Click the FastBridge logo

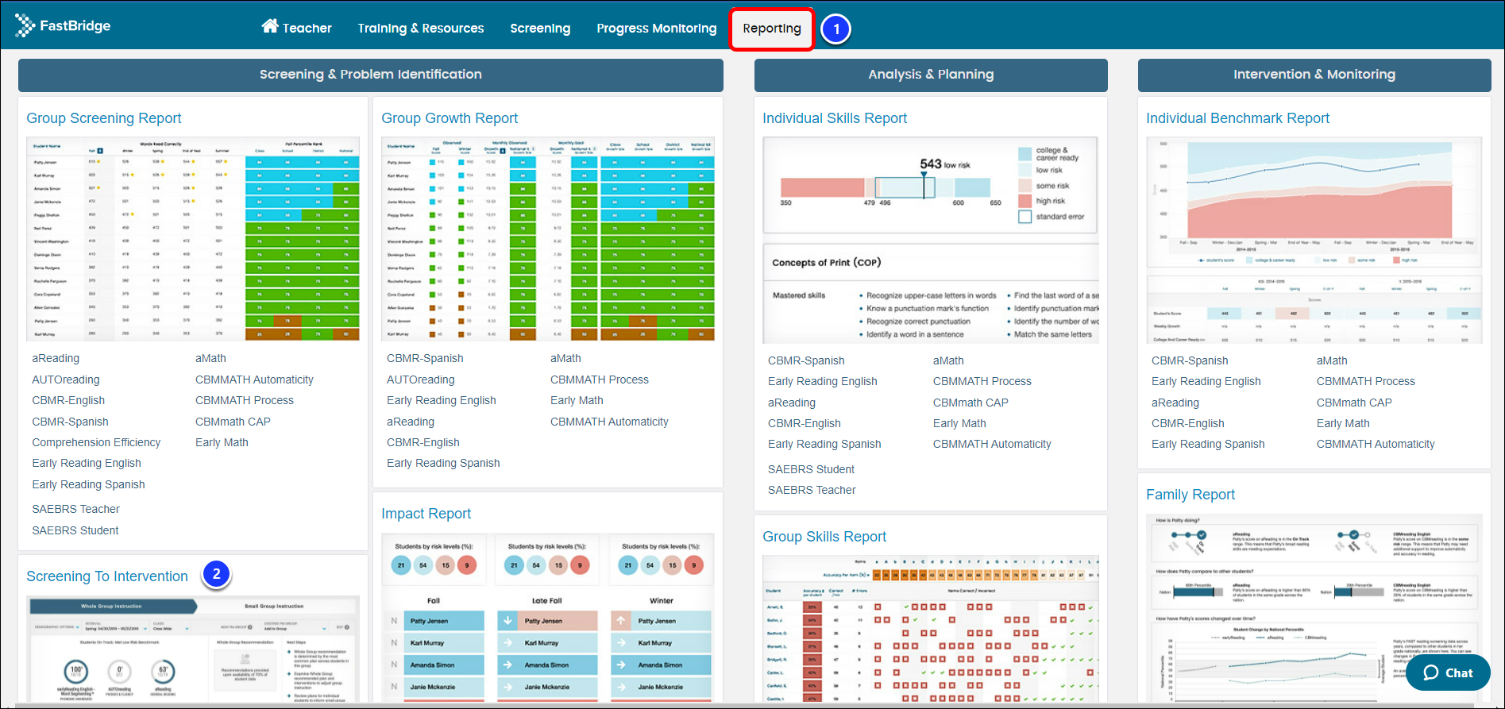click(63, 26)
